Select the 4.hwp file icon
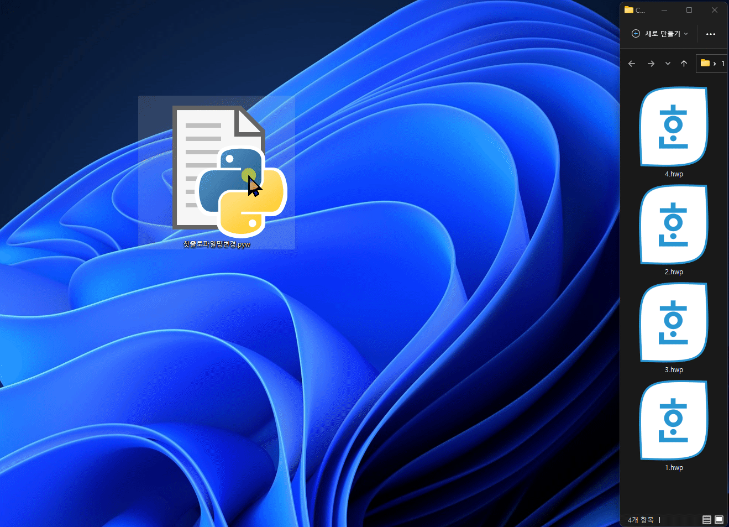This screenshot has width=729, height=527. coord(674,127)
